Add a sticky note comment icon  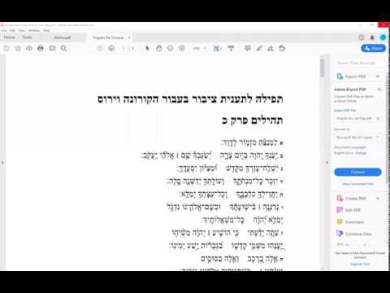click(248, 49)
